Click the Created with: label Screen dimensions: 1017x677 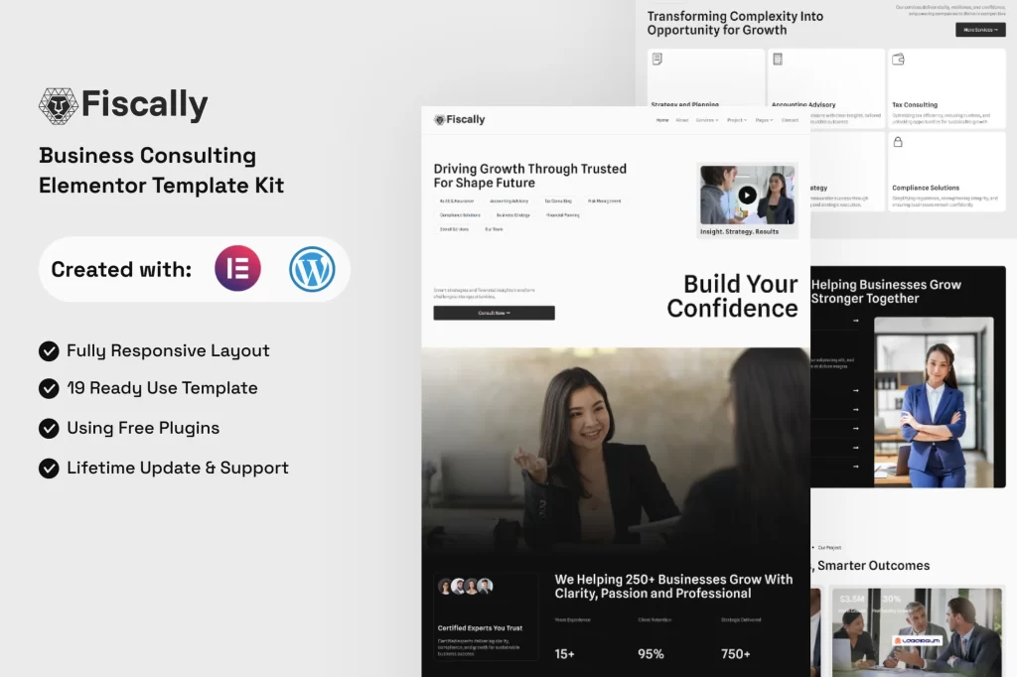pos(121,269)
